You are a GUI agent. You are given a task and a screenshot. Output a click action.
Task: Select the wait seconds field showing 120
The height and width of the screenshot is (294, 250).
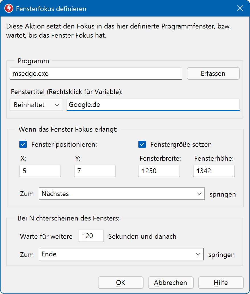coord(91,236)
